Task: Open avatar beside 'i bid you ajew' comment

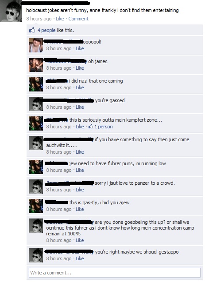Action: 36,206
